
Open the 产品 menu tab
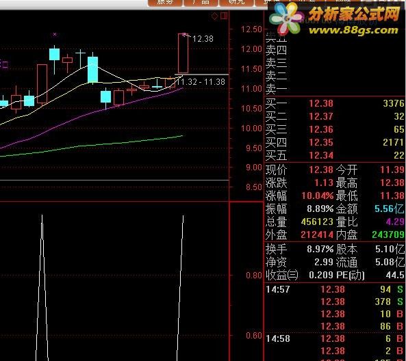pos(201,3)
